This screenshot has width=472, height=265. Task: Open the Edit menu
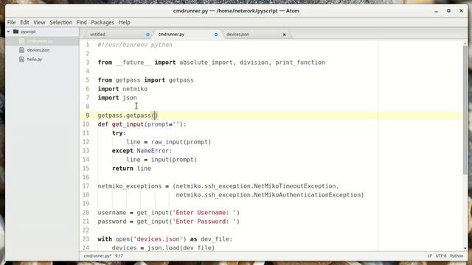[x=24, y=22]
